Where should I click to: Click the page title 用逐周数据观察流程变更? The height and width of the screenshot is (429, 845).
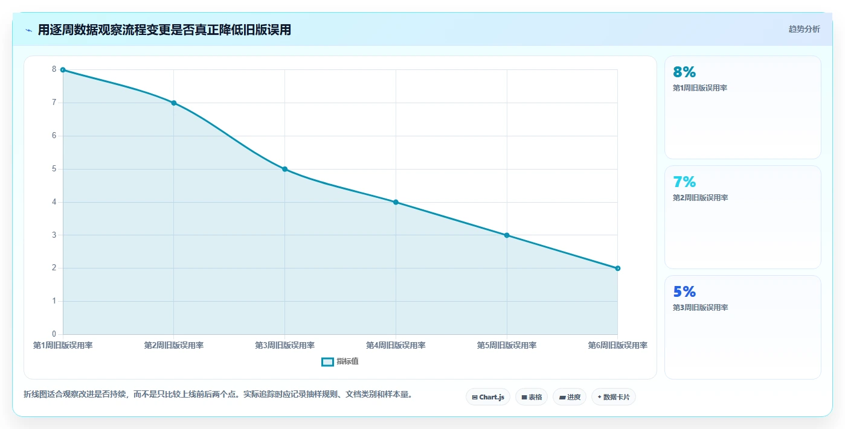coord(164,30)
